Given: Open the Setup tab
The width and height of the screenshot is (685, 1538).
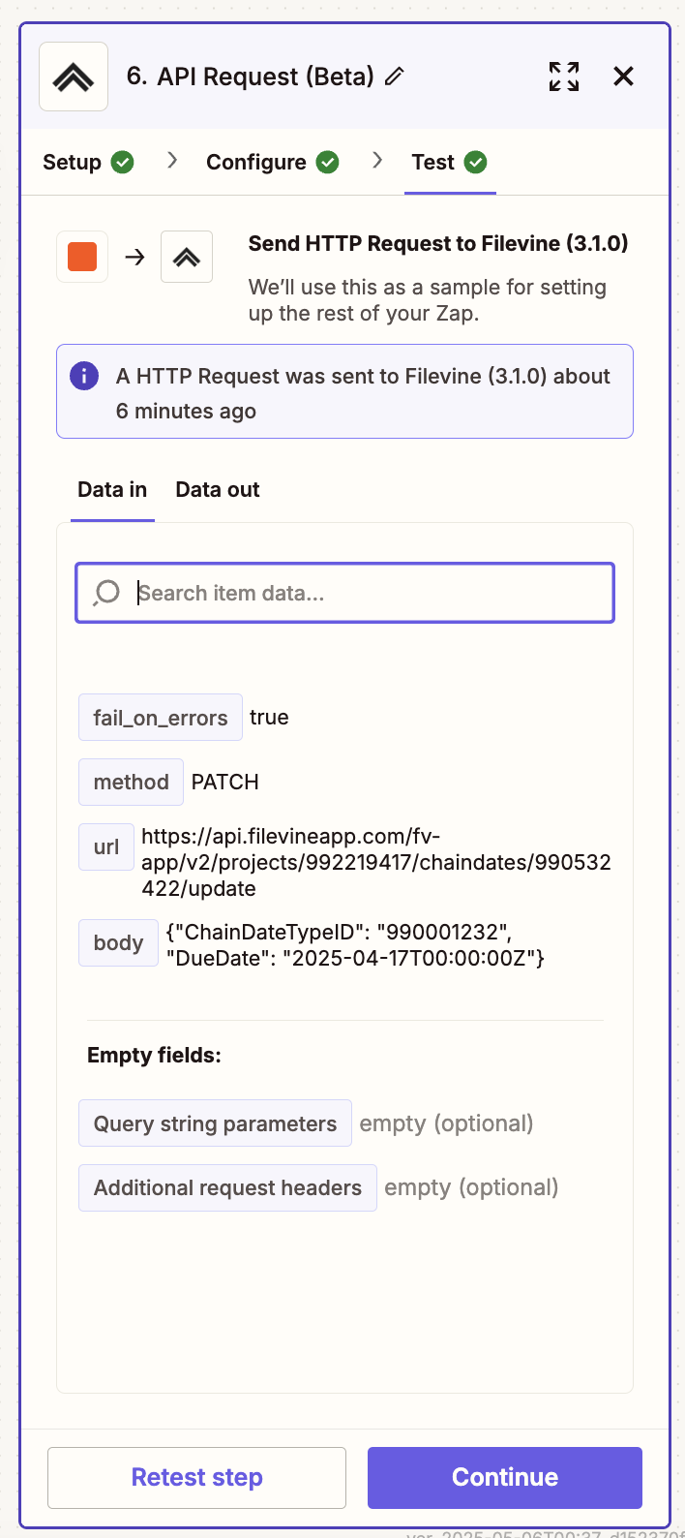Looking at the screenshot, I should [87, 163].
